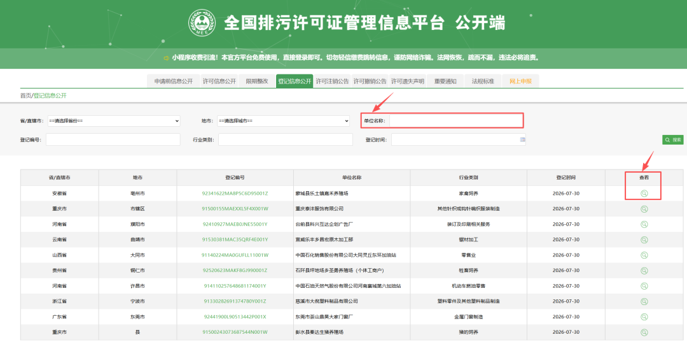
Task: Open the view icon for 台前县科兴互达企划广告厂
Action: (x=644, y=224)
